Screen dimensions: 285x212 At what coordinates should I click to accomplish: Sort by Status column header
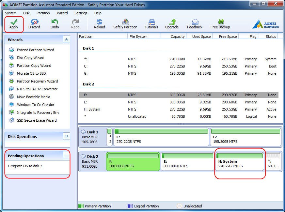point(268,36)
